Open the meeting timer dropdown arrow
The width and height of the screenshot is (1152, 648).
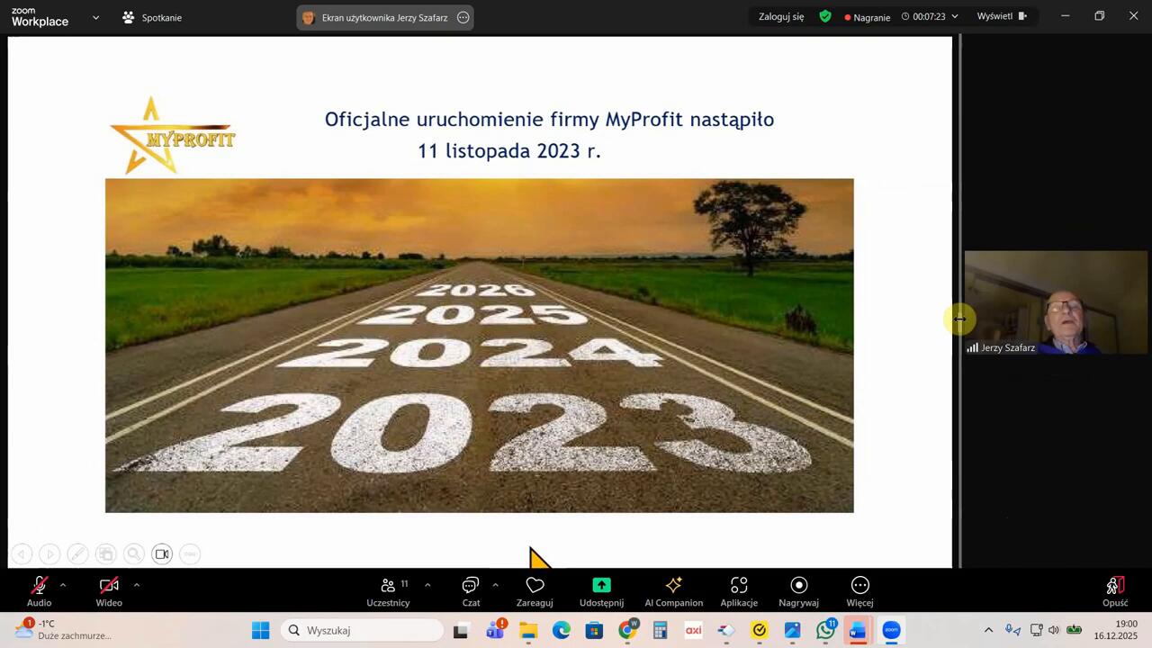click(x=954, y=16)
